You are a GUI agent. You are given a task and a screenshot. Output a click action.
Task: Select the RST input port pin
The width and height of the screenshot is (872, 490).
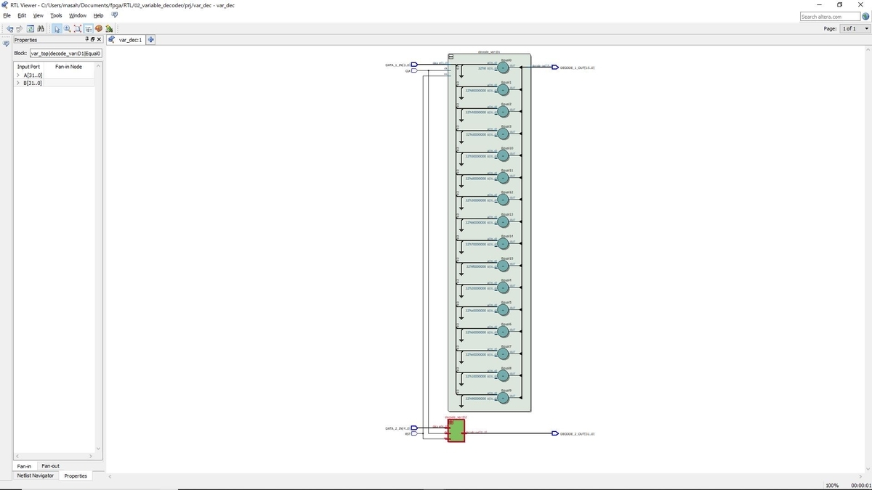[x=414, y=434]
